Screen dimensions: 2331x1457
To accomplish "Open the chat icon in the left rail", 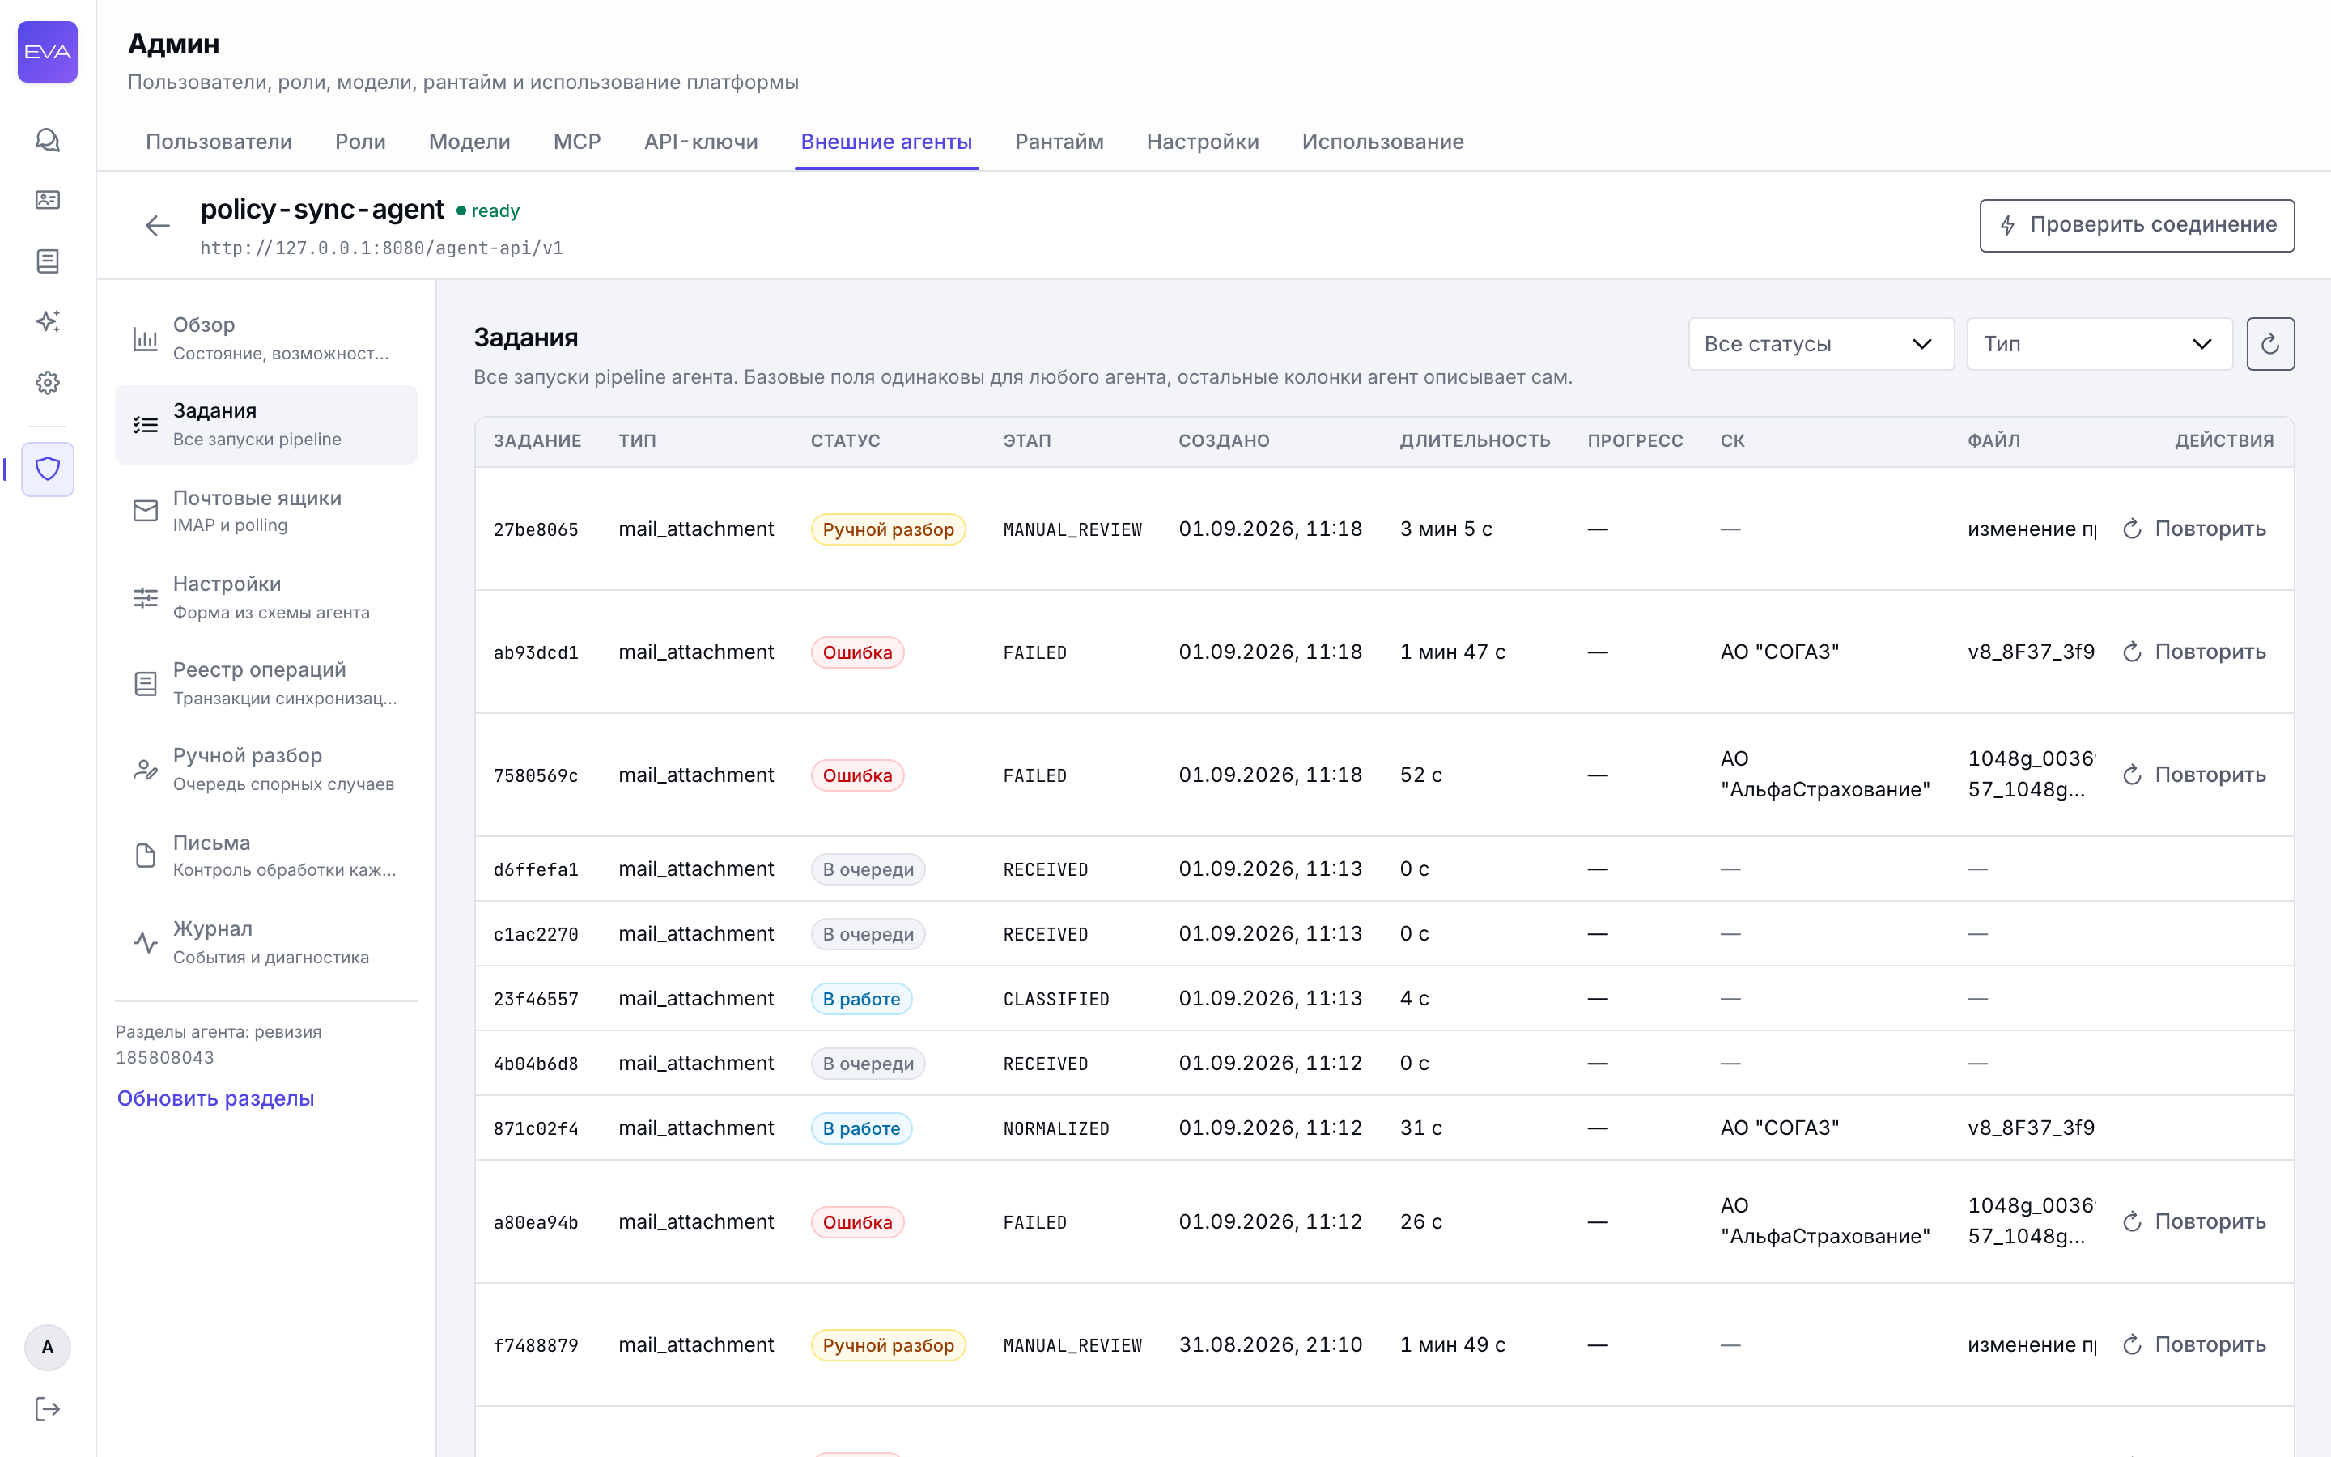I will click(x=47, y=140).
